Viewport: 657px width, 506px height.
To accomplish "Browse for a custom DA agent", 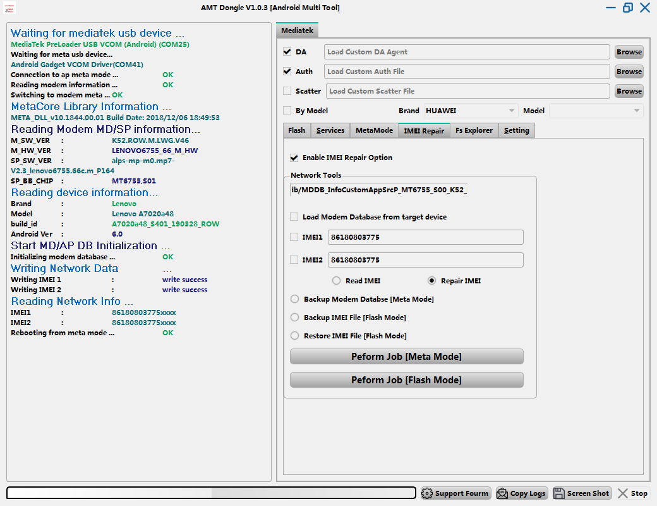I will (x=629, y=52).
